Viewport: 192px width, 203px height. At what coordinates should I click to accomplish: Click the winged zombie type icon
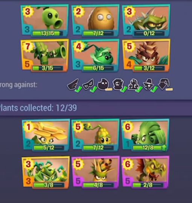pyautogui.click(x=74, y=85)
